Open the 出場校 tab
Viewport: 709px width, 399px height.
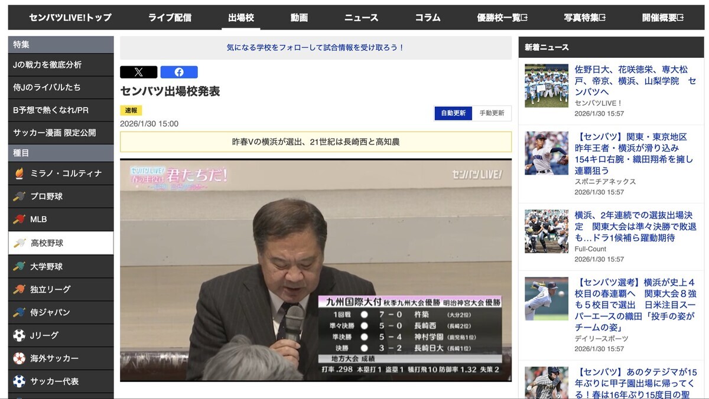241,18
